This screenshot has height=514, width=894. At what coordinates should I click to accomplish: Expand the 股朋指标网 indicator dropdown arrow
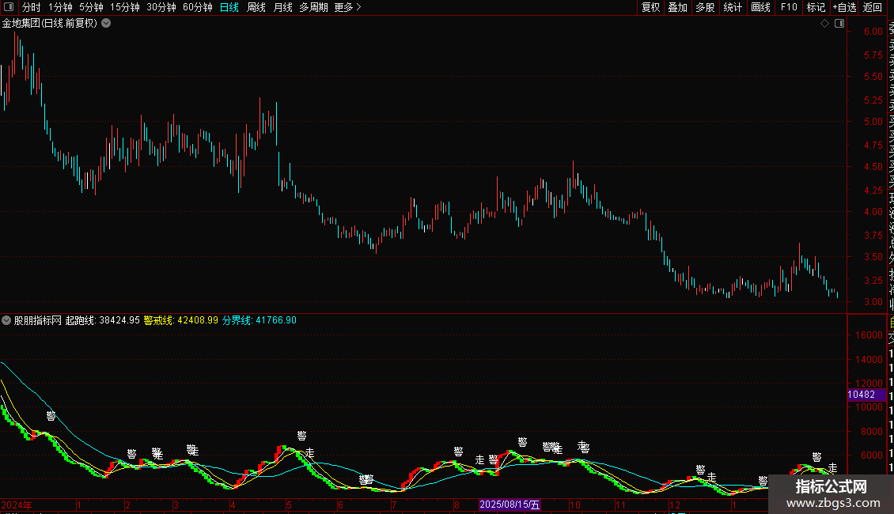point(6,320)
